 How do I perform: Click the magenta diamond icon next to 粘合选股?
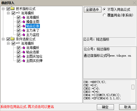24,52
